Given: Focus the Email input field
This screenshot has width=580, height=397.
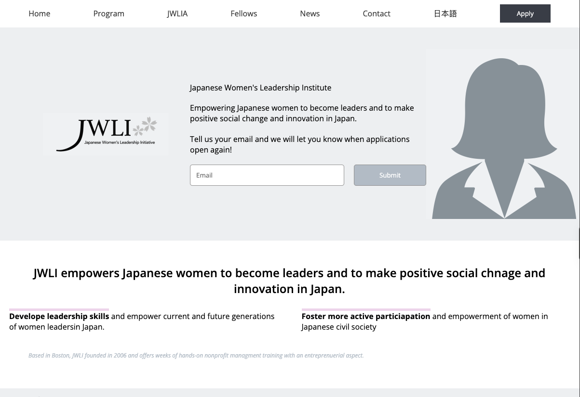Looking at the screenshot, I should 267,175.
